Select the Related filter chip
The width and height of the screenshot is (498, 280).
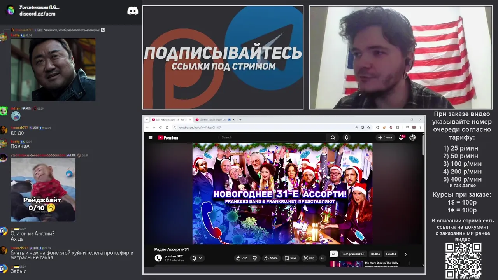(391, 254)
